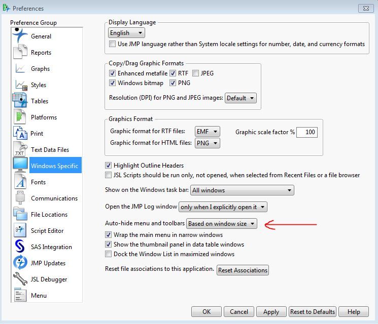Click the Fonts letter A icon
This screenshot has width=378, height=324.
point(20,182)
